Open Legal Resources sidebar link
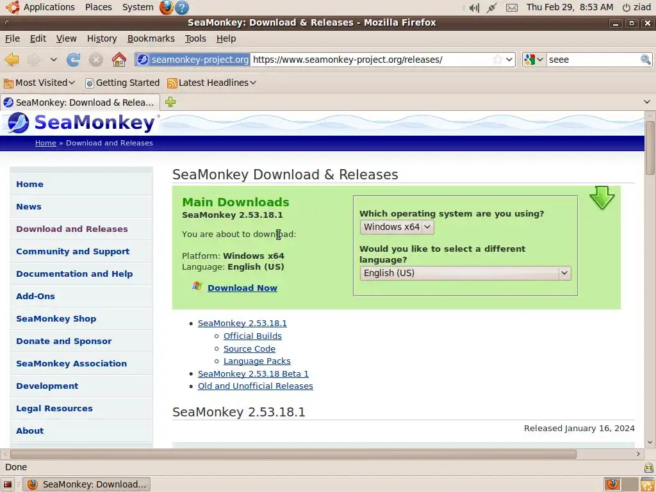 coord(54,408)
